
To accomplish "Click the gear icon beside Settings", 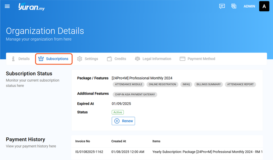I will [x=80, y=59].
